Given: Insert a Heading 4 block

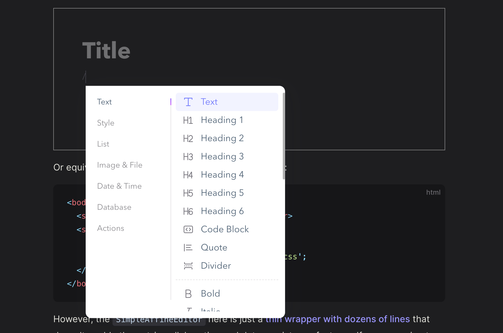Looking at the screenshot, I should (x=222, y=174).
